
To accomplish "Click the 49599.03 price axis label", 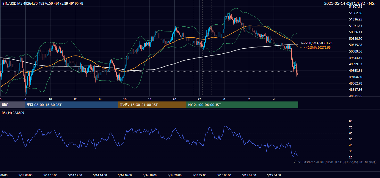I will pyautogui.click(x=355, y=64).
